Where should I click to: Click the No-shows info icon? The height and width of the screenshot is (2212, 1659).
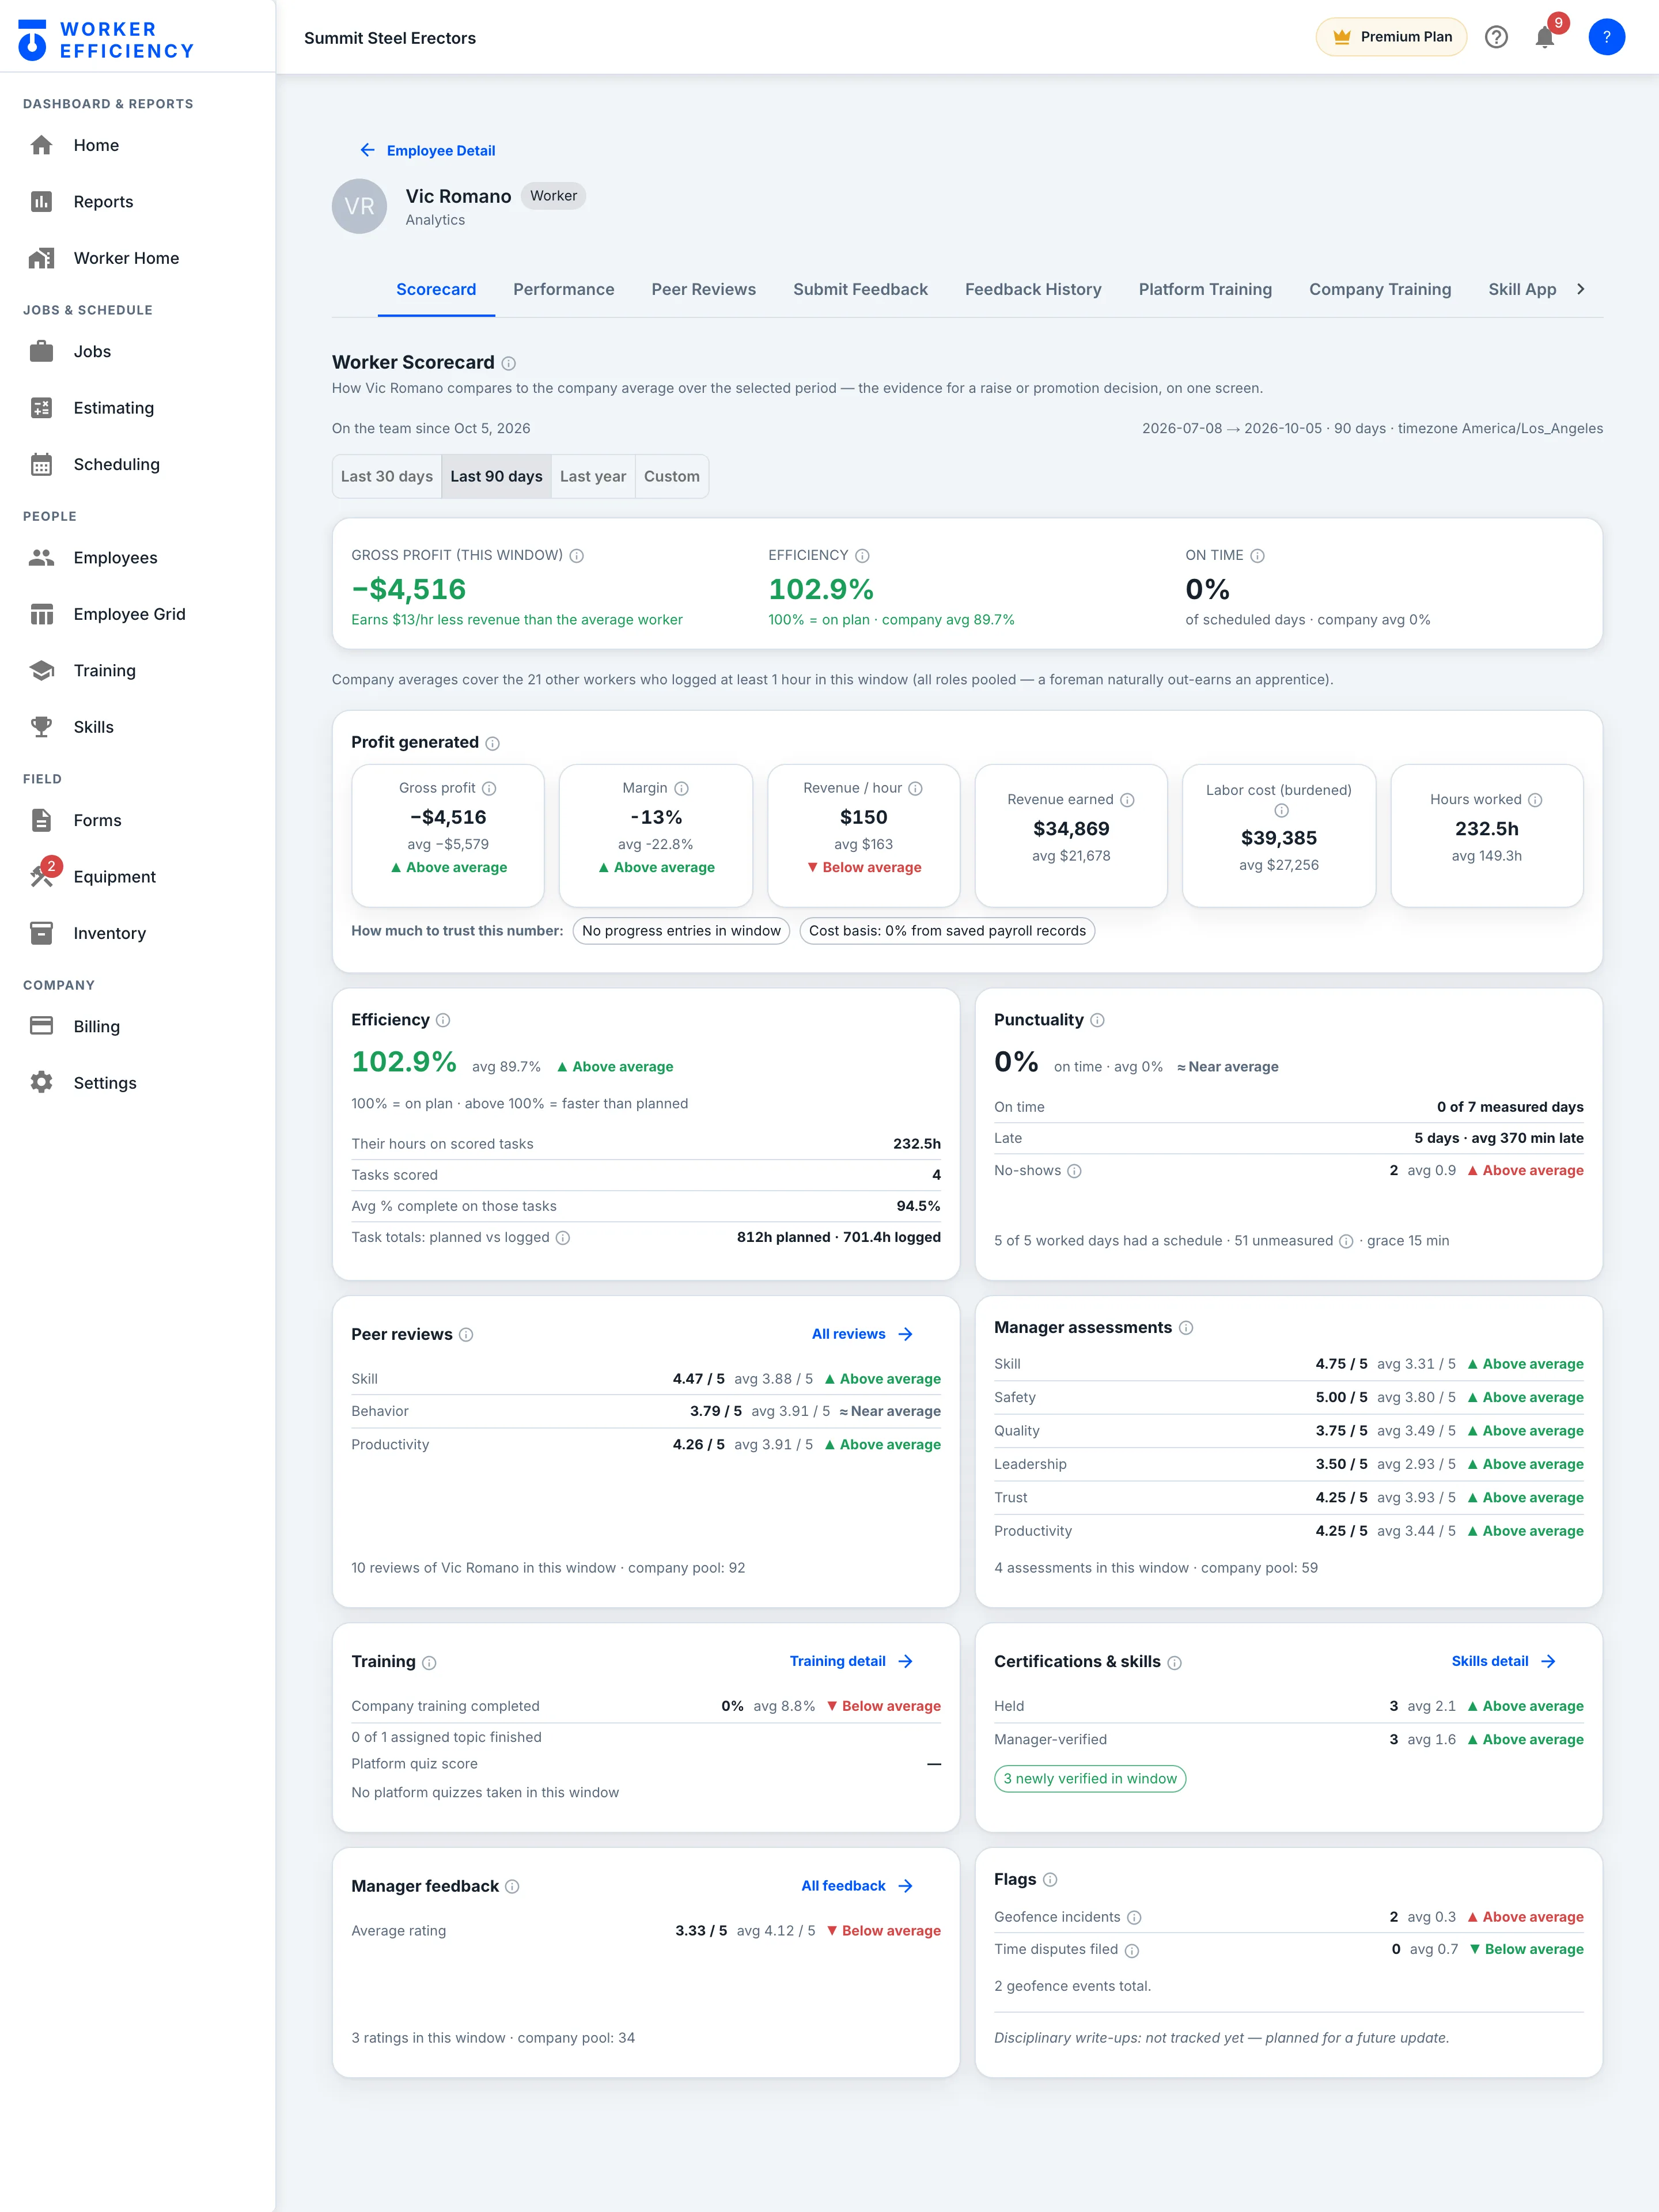tap(1074, 1171)
